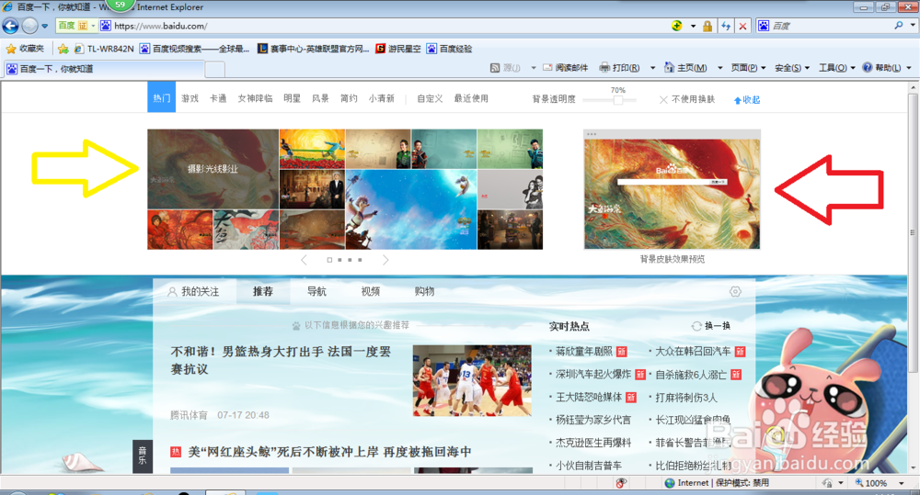Open the 我的关注 tab
The width and height of the screenshot is (920, 495).
(x=193, y=291)
